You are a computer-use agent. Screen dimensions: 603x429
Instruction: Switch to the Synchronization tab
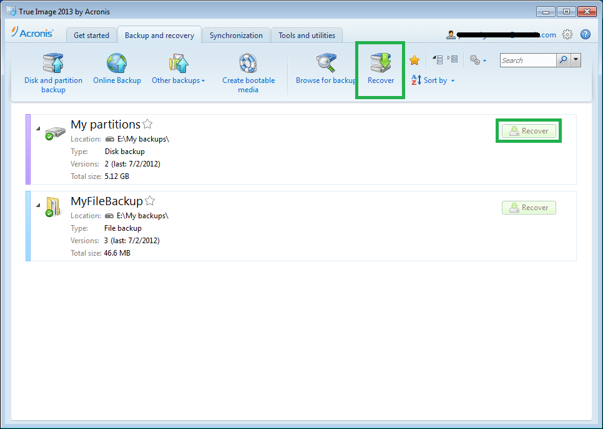click(236, 36)
